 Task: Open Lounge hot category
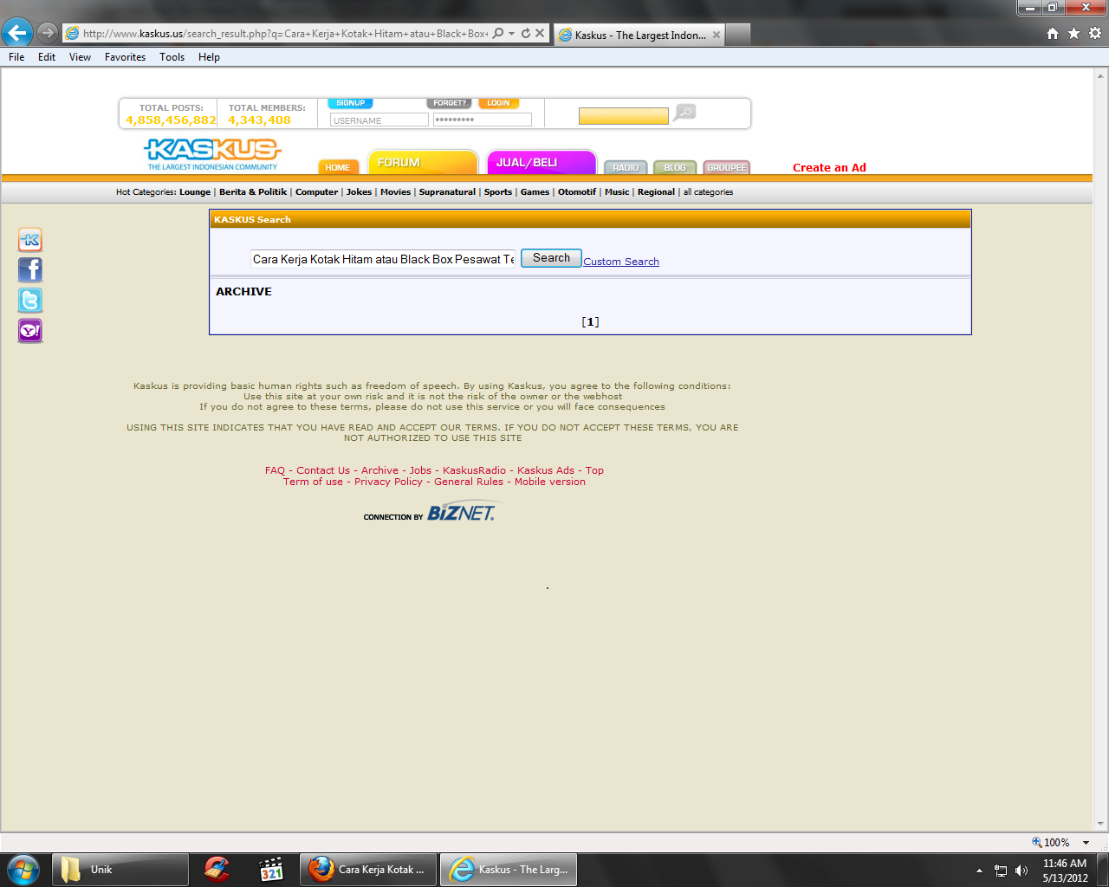[x=195, y=192]
